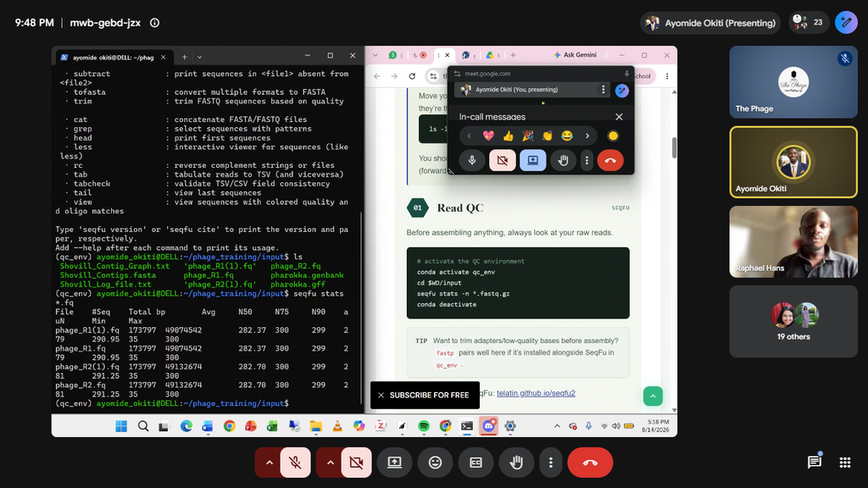Viewport: 868px width, 488px height.
Task: Open more options beside raise hand in popup
Action: point(587,160)
